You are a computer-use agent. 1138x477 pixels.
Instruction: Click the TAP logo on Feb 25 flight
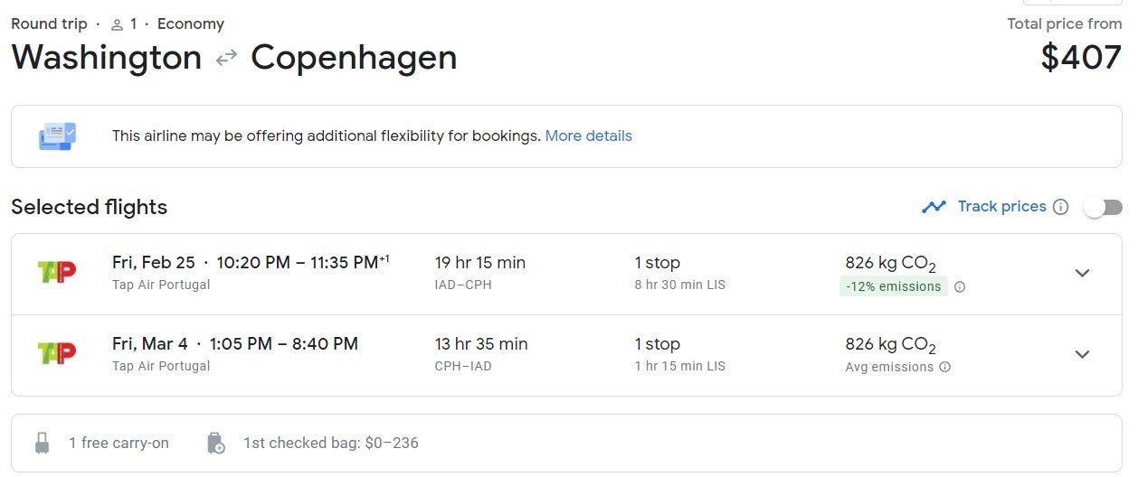(x=56, y=271)
